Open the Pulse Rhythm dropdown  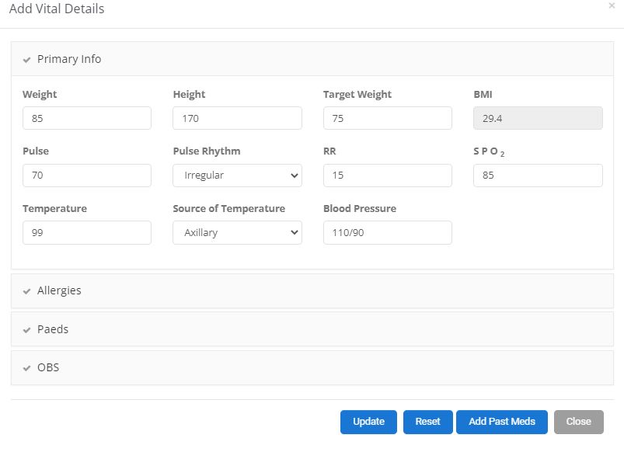pos(237,176)
